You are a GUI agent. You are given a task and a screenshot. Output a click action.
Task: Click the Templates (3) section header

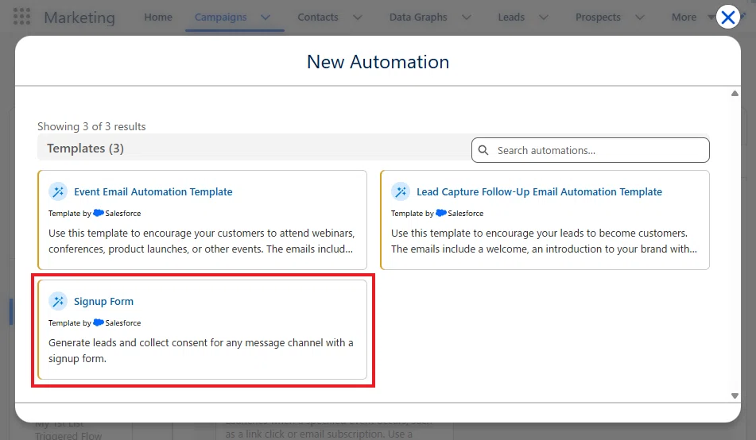click(x=85, y=148)
